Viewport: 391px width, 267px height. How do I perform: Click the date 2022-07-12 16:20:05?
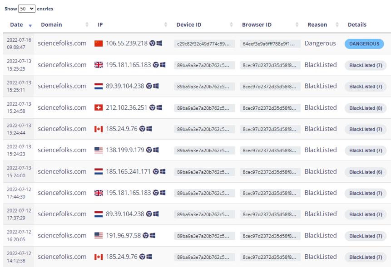coord(19,236)
